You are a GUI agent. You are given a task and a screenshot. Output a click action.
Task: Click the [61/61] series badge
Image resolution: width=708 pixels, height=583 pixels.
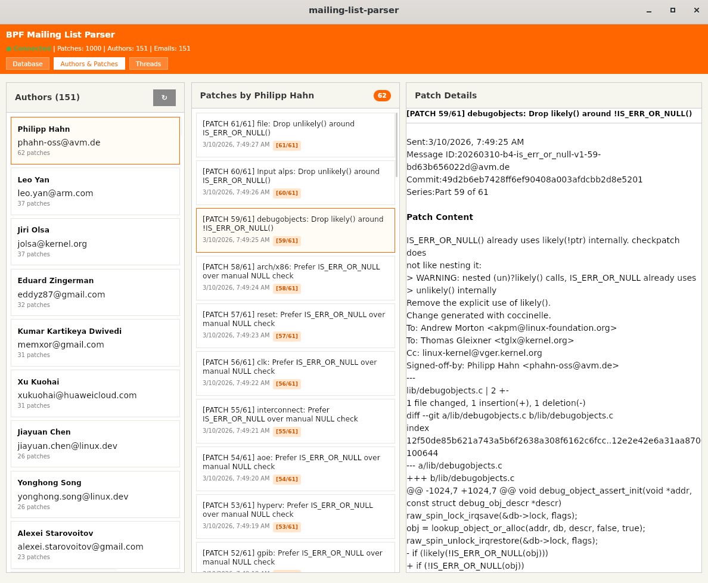pos(287,145)
